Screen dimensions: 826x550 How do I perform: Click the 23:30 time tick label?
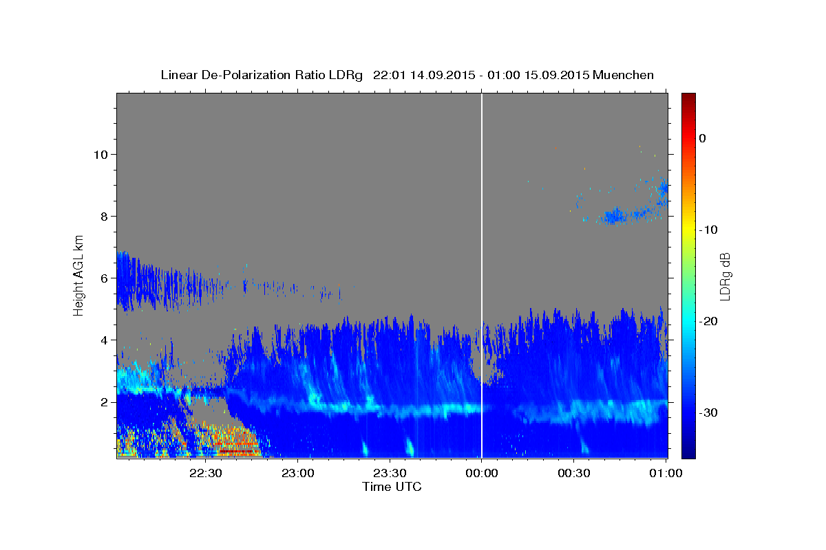tap(390, 474)
